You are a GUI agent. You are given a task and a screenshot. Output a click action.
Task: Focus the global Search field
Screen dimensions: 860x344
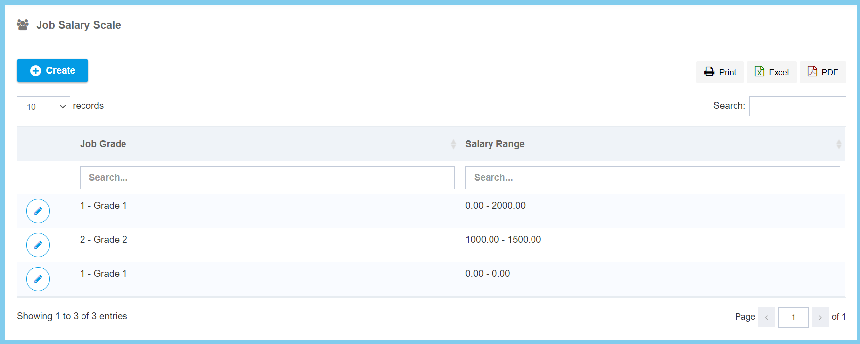(x=797, y=107)
